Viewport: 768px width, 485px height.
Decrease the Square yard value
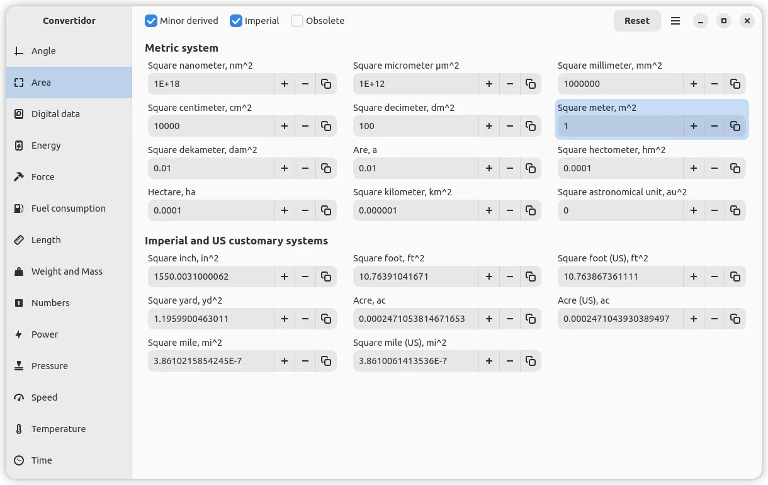[x=305, y=319]
